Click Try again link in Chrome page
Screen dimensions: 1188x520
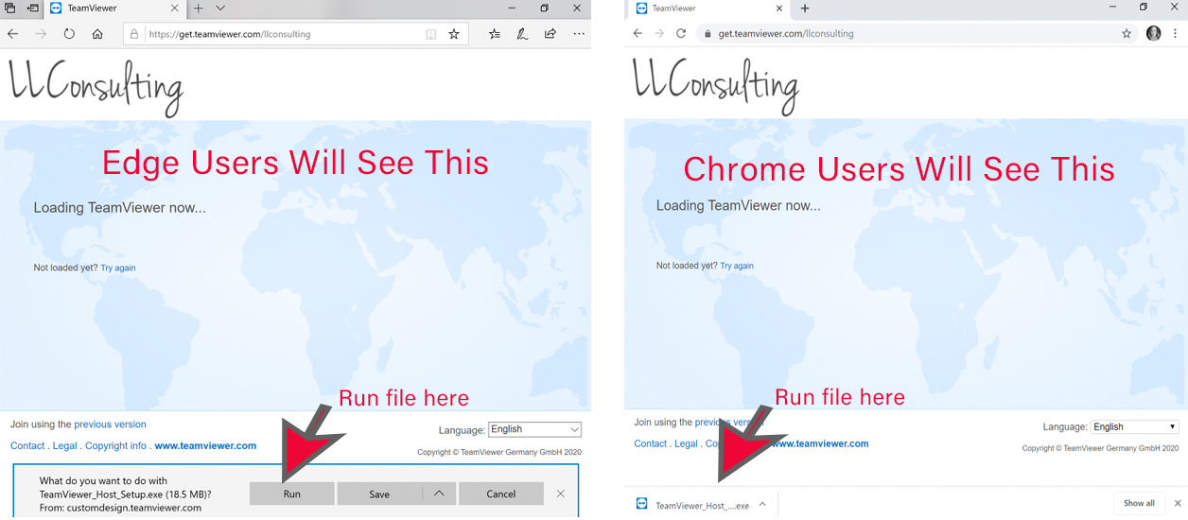[x=737, y=267]
